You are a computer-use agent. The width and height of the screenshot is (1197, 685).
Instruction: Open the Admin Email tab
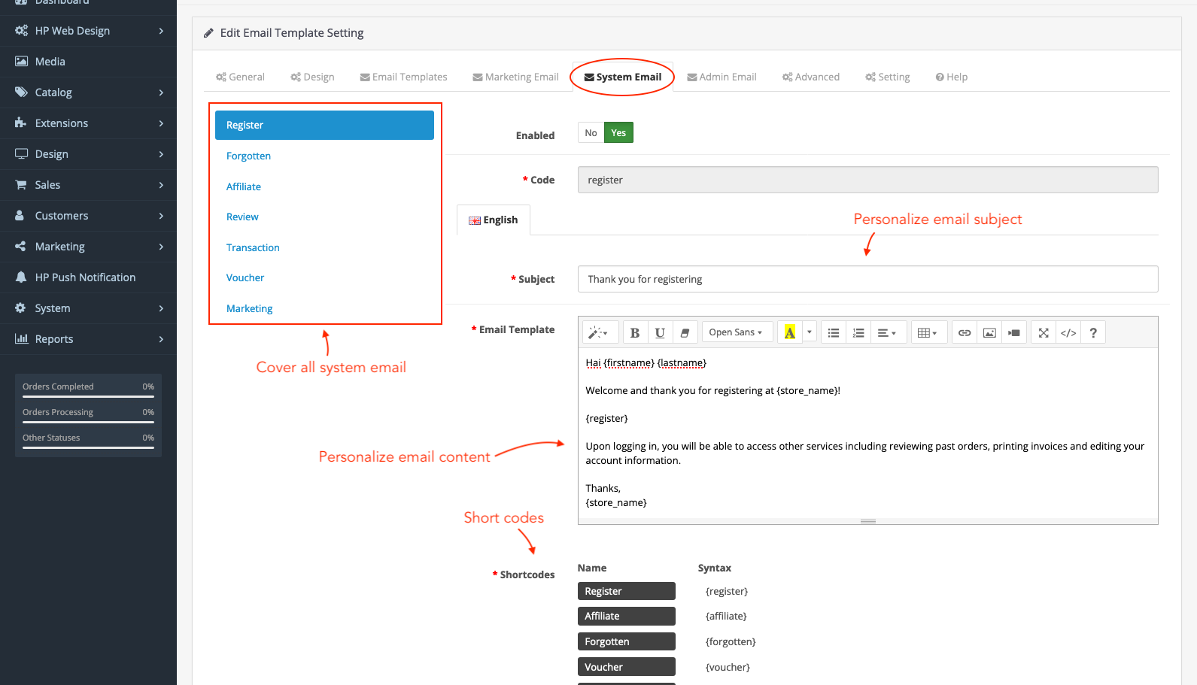[722, 77]
